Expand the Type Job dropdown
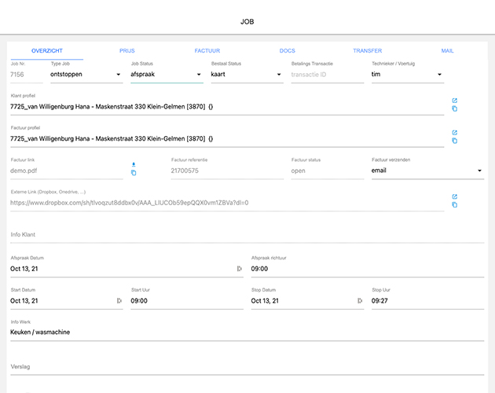Image resolution: width=495 pixels, height=393 pixels. coord(119,75)
